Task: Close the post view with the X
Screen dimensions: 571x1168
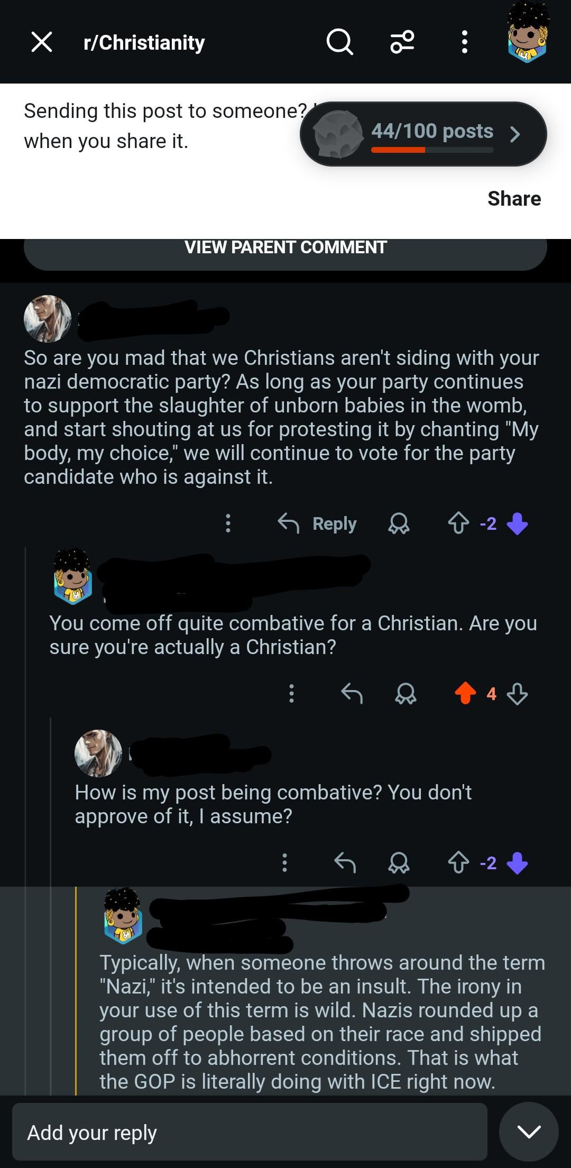Action: [x=42, y=42]
